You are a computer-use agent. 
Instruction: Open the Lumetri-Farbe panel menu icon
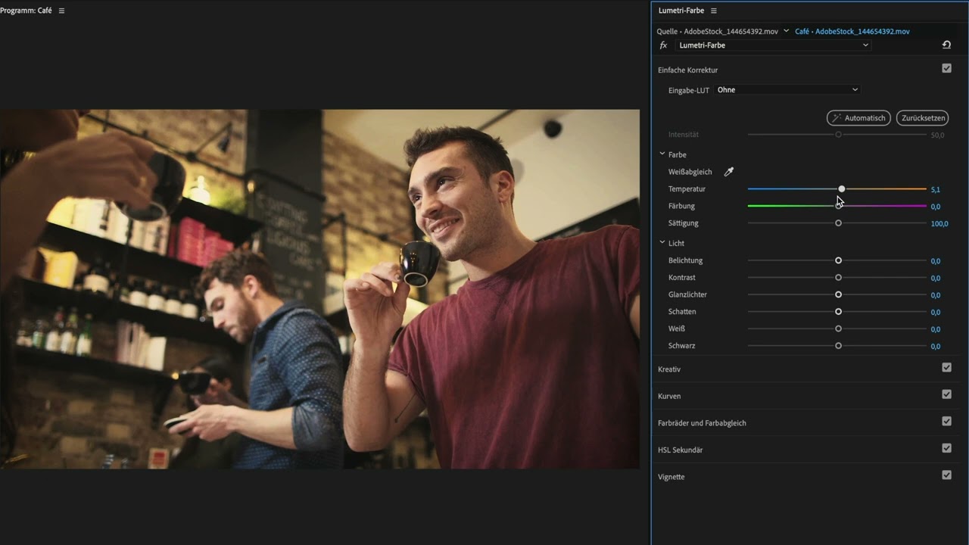click(x=714, y=11)
